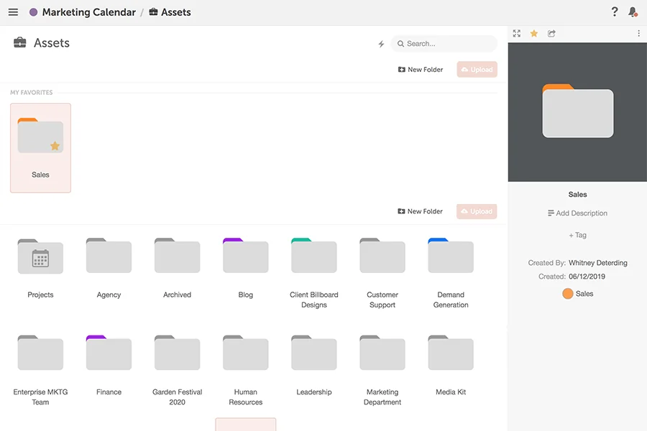This screenshot has width=647, height=431.
Task: Open help via the question mark icon
Action: click(x=614, y=11)
